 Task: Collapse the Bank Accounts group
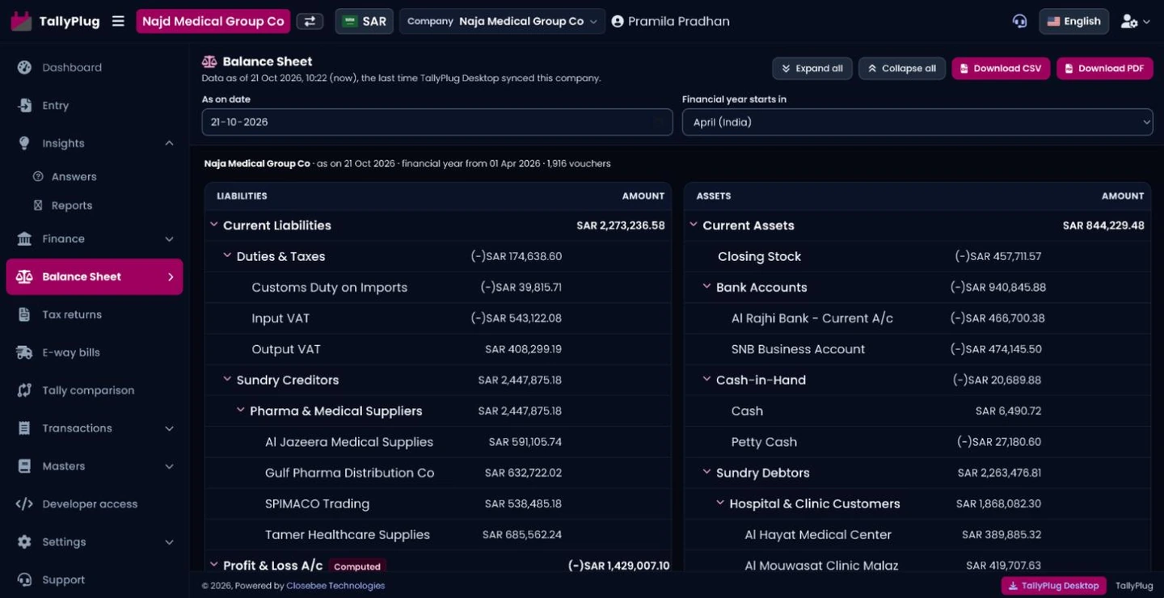pyautogui.click(x=706, y=286)
